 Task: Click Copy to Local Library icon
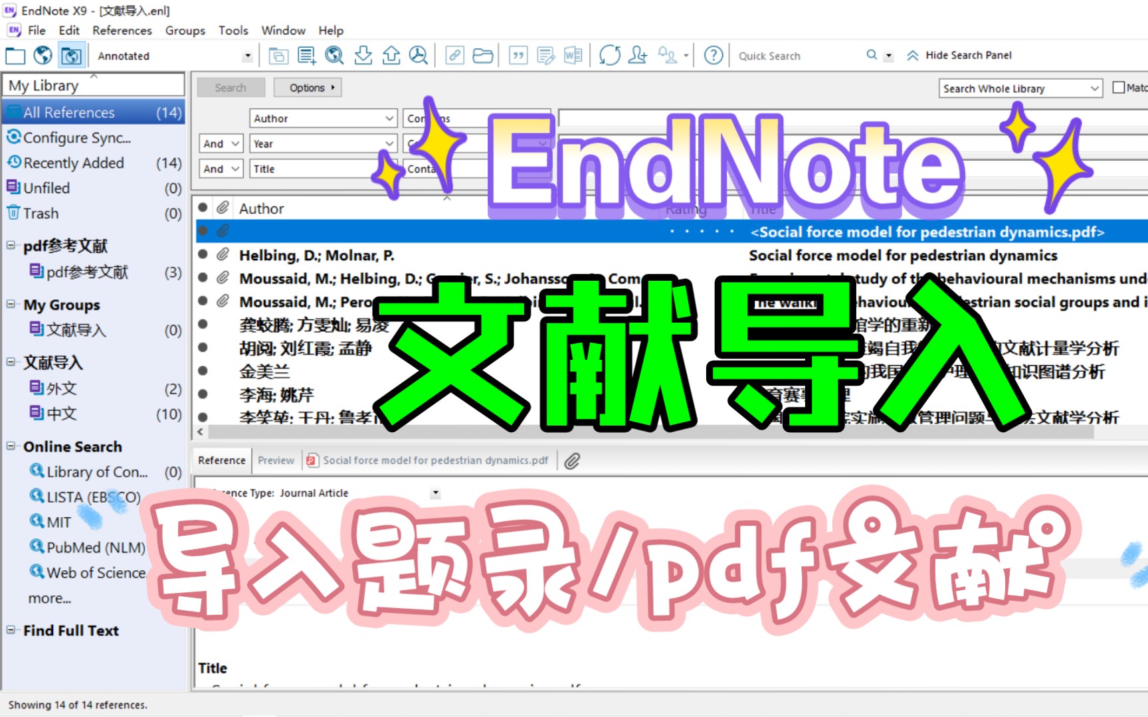[x=278, y=56]
